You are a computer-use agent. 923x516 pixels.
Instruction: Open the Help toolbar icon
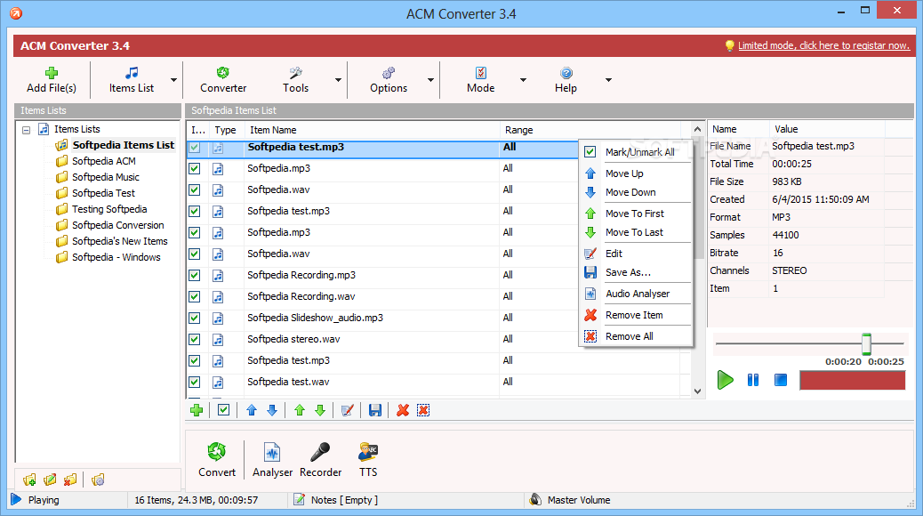point(566,73)
